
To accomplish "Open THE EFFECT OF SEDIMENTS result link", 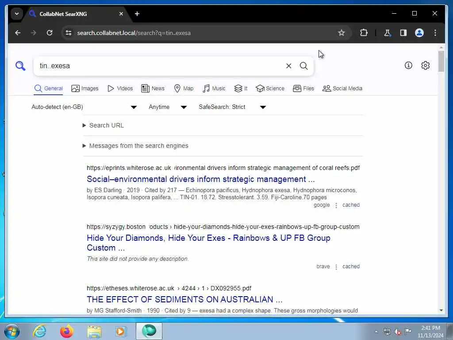I will (x=184, y=300).
